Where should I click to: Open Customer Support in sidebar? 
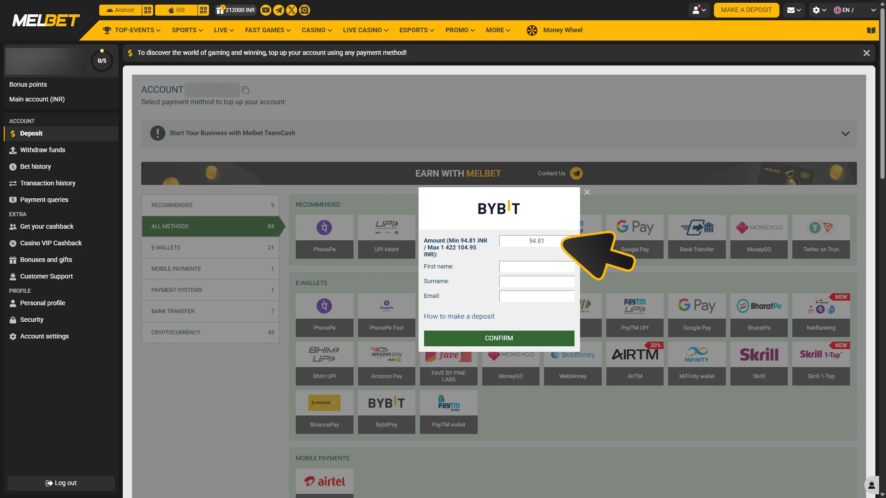pos(61,277)
